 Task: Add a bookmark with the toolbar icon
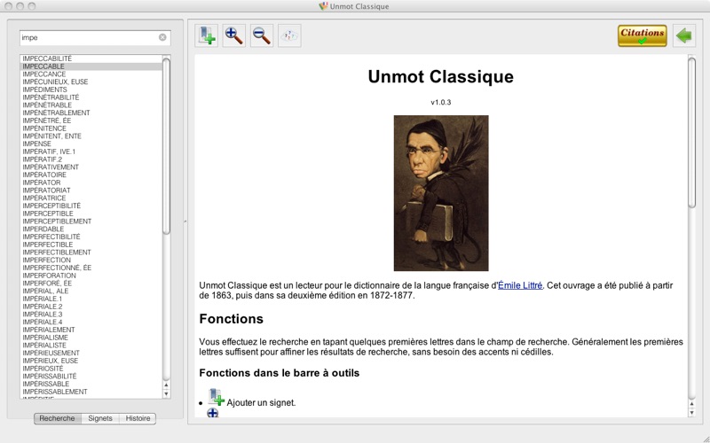tap(207, 35)
